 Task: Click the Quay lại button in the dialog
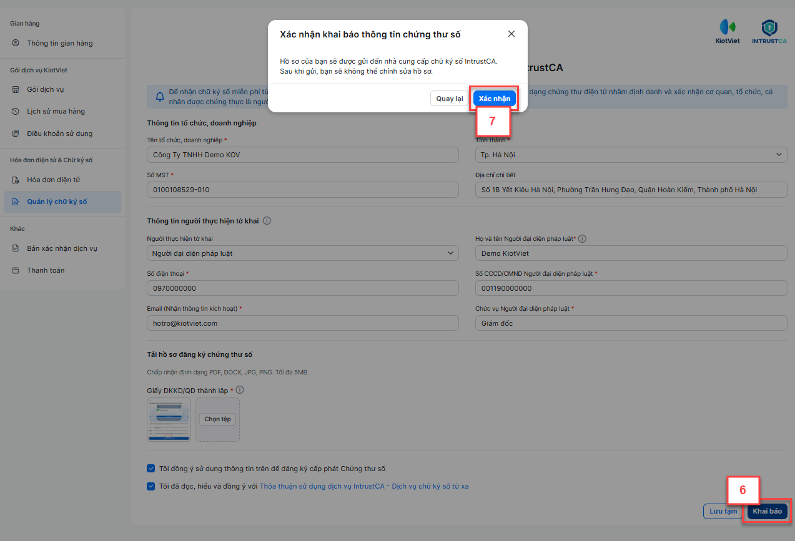click(x=450, y=99)
